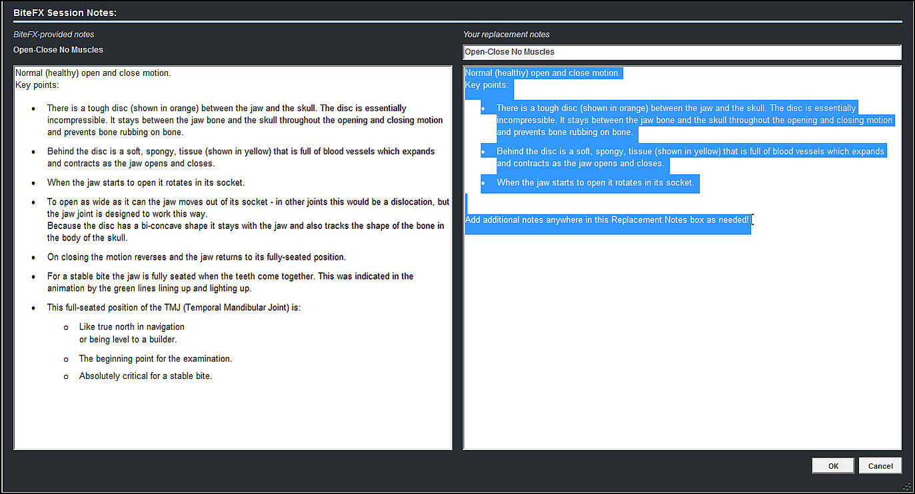Click 'Add additional notes anywhere' line in replacement box
This screenshot has height=494, width=915.
coord(607,220)
